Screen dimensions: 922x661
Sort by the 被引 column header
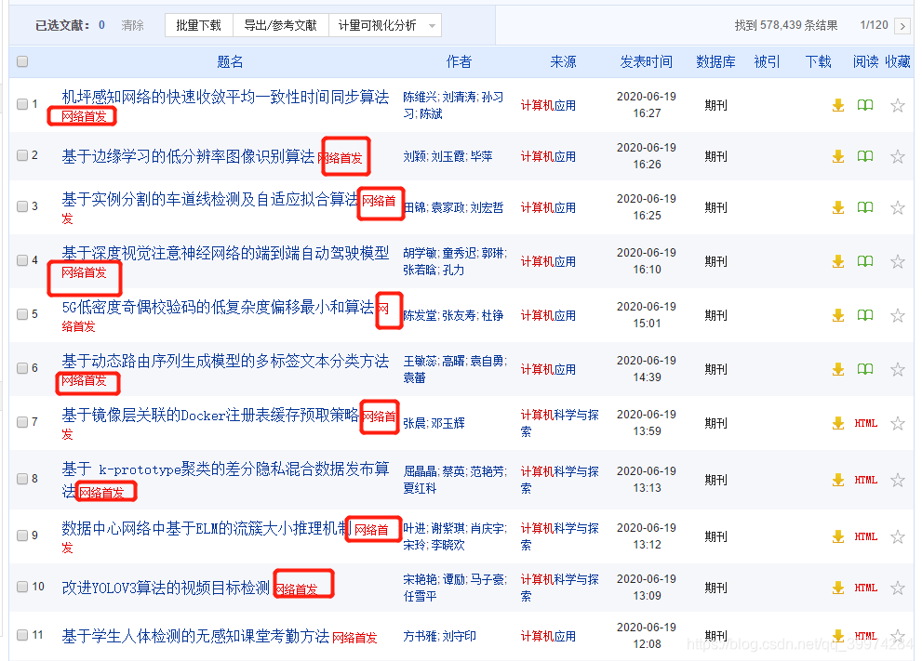pos(767,61)
